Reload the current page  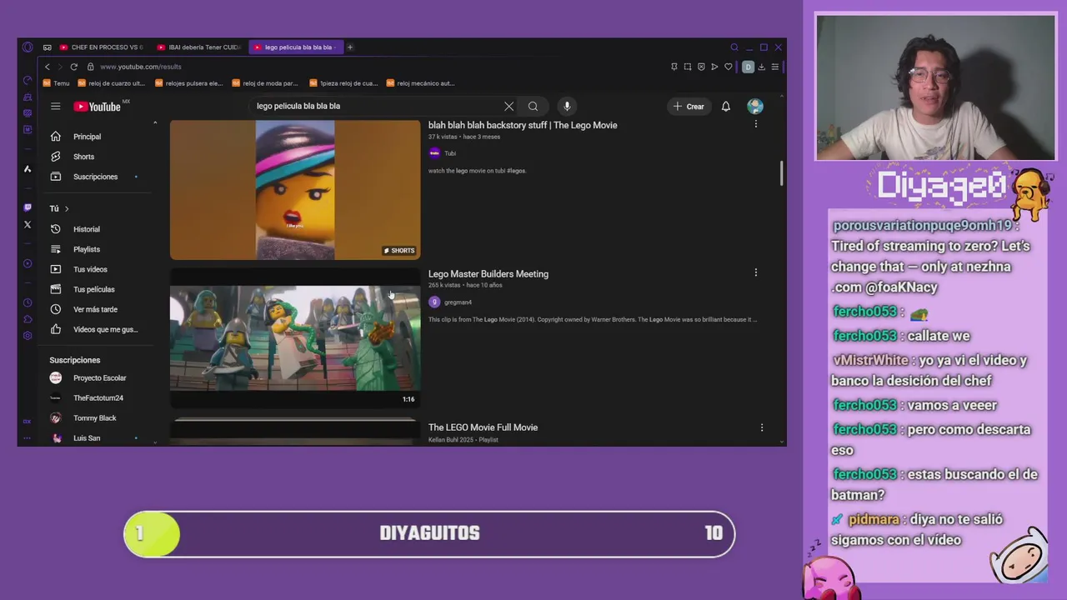click(73, 67)
